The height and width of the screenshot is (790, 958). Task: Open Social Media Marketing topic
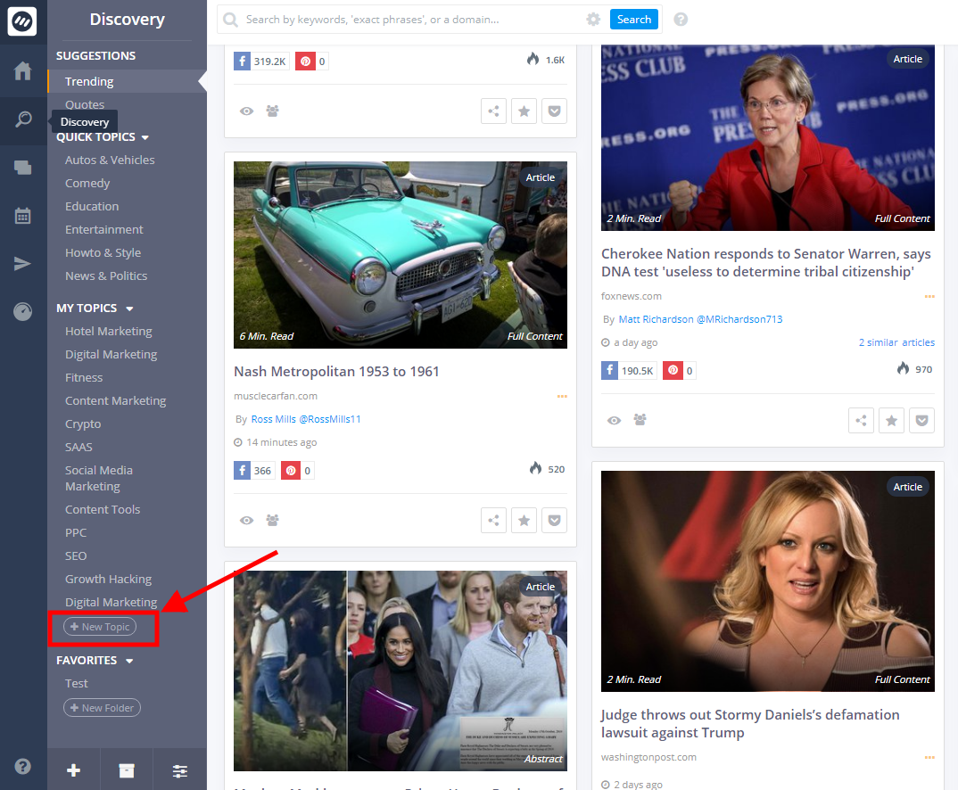pyautogui.click(x=99, y=478)
